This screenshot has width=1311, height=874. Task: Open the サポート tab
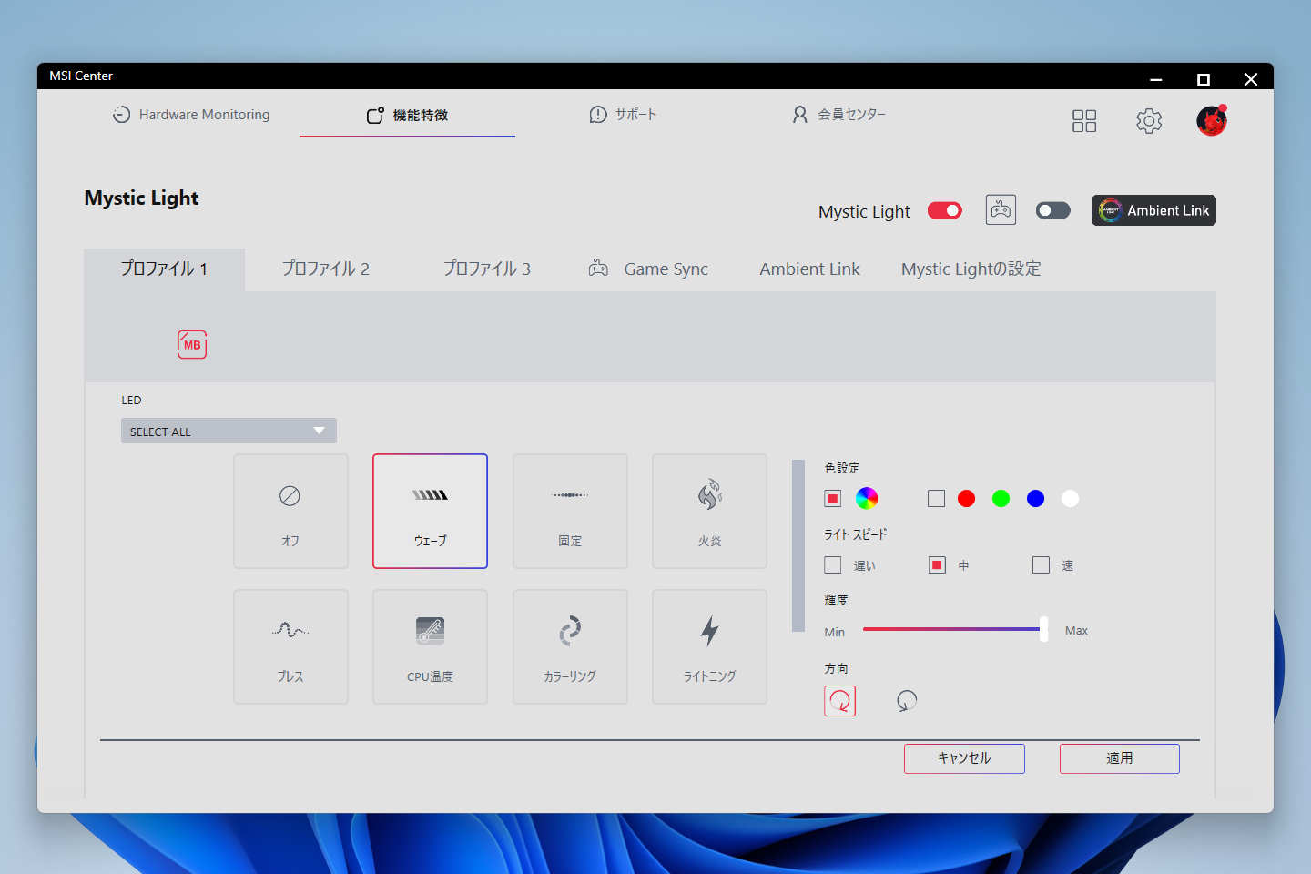[x=623, y=115]
